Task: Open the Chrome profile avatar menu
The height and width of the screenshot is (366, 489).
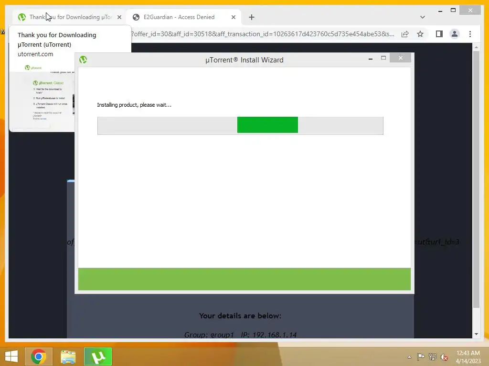Action: [x=455, y=34]
